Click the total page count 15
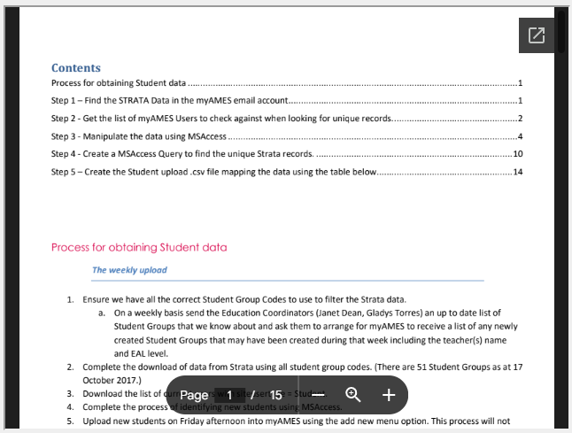This screenshot has height=433, width=572. click(x=275, y=395)
